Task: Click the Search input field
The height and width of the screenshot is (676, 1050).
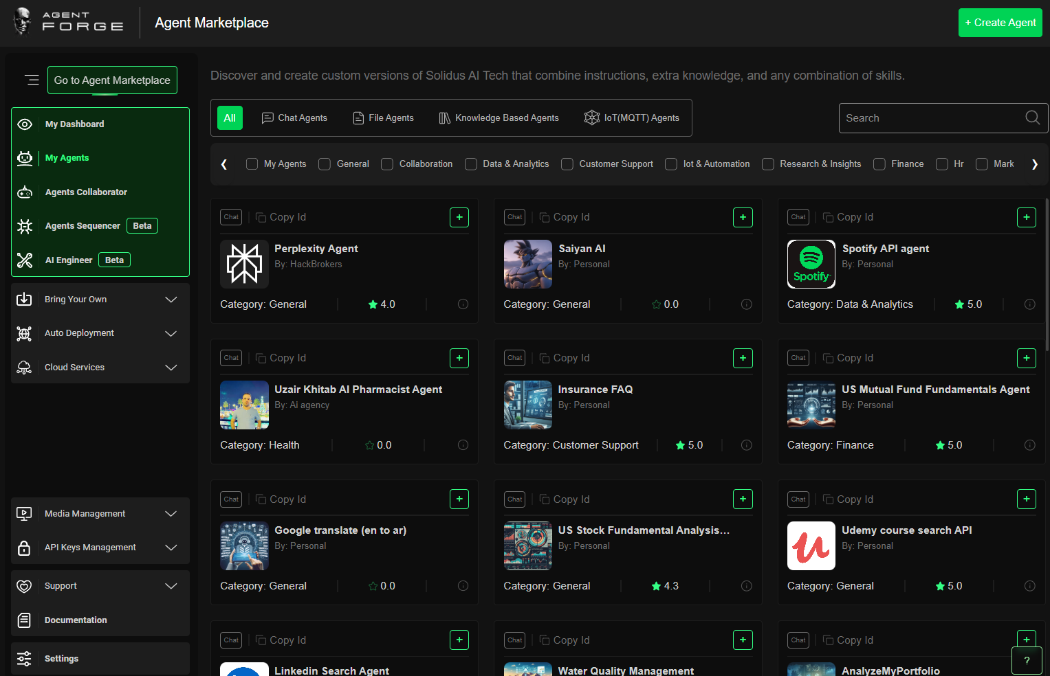Action: pyautogui.click(x=943, y=118)
